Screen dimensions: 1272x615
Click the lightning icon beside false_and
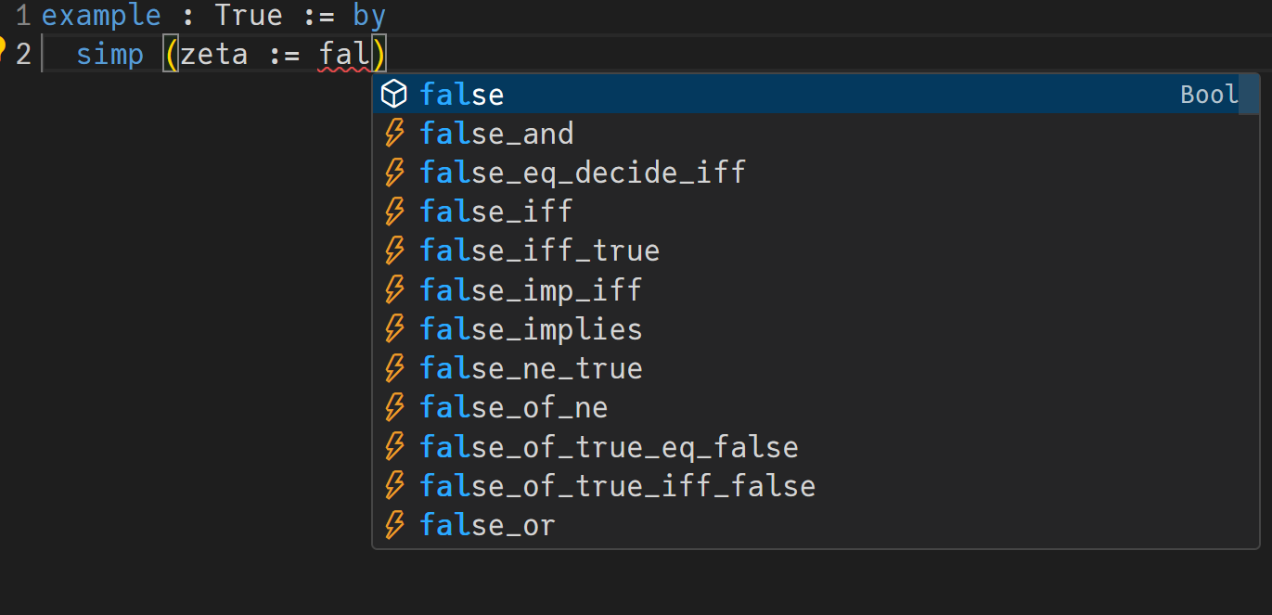pos(394,134)
